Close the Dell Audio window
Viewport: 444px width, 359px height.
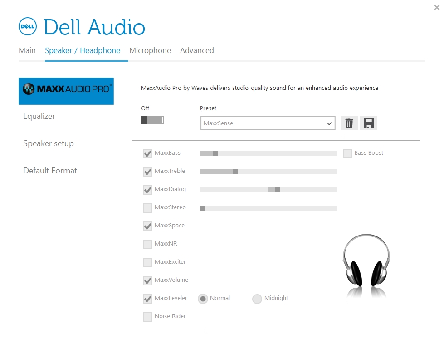pos(436,7)
